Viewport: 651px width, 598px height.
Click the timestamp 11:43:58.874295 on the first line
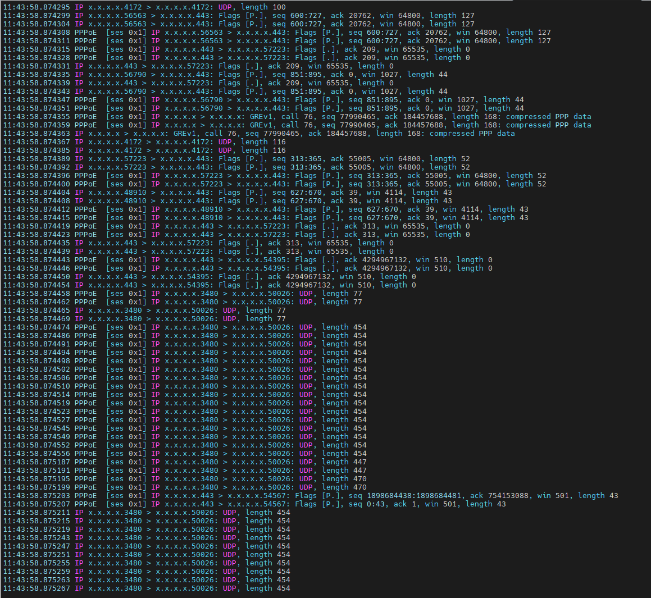point(37,7)
